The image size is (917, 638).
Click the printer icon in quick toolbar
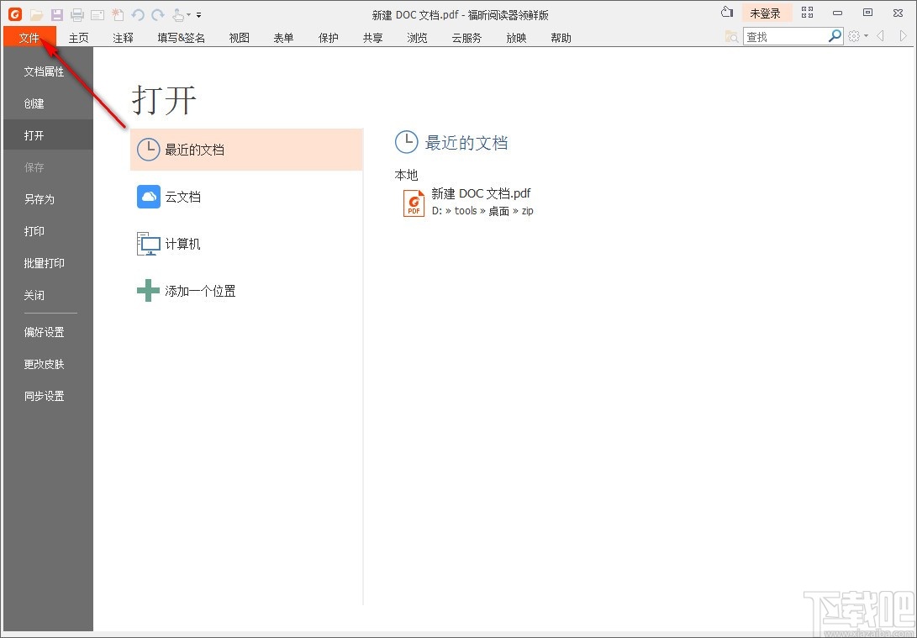click(x=77, y=14)
